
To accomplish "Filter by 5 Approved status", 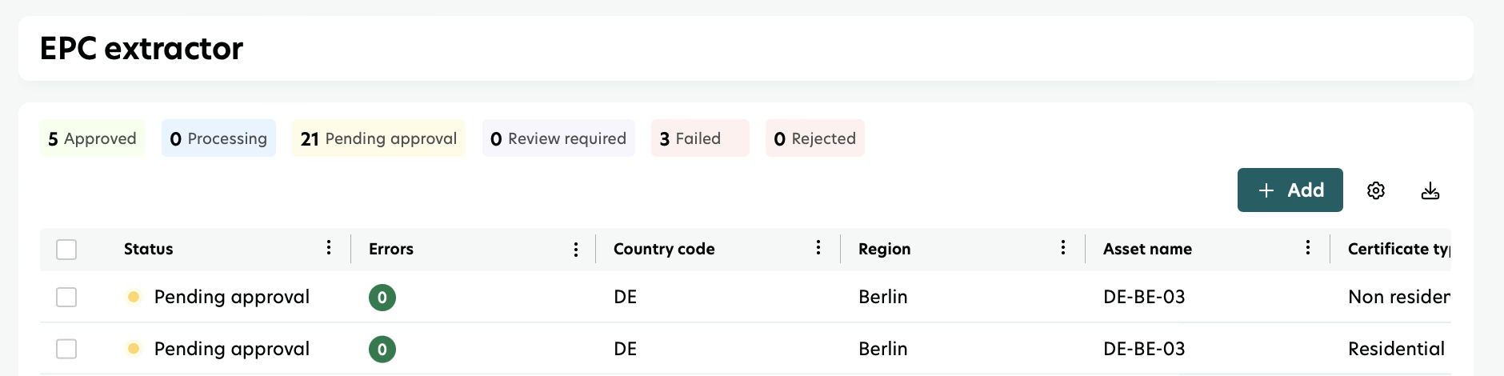I will pos(92,138).
